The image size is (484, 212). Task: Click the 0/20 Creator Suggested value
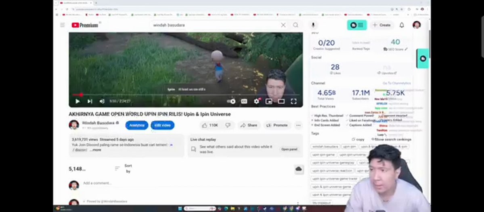[326, 43]
